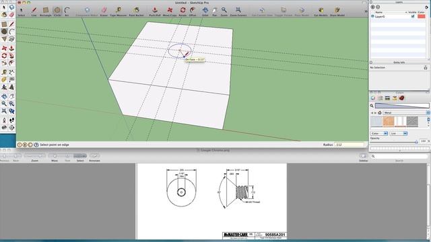
Task: Toggle Layer0 visible checkbox
Action: (413, 16)
